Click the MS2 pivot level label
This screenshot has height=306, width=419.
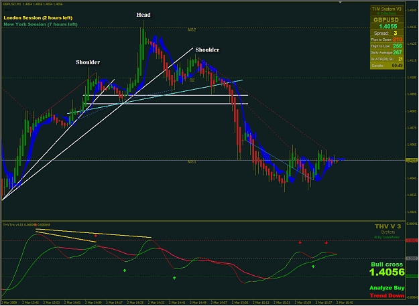pyautogui.click(x=192, y=30)
